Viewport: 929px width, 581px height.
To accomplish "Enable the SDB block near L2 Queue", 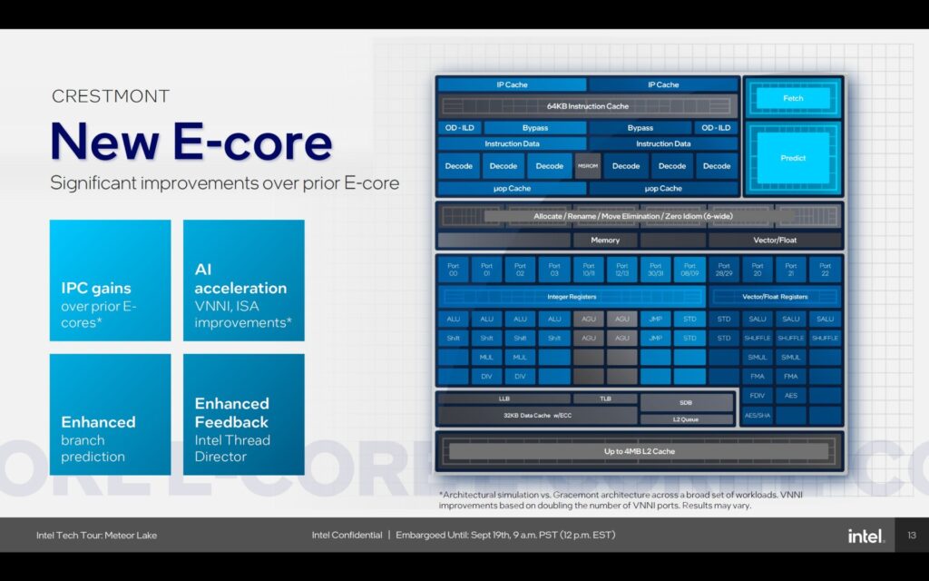I will tap(687, 402).
